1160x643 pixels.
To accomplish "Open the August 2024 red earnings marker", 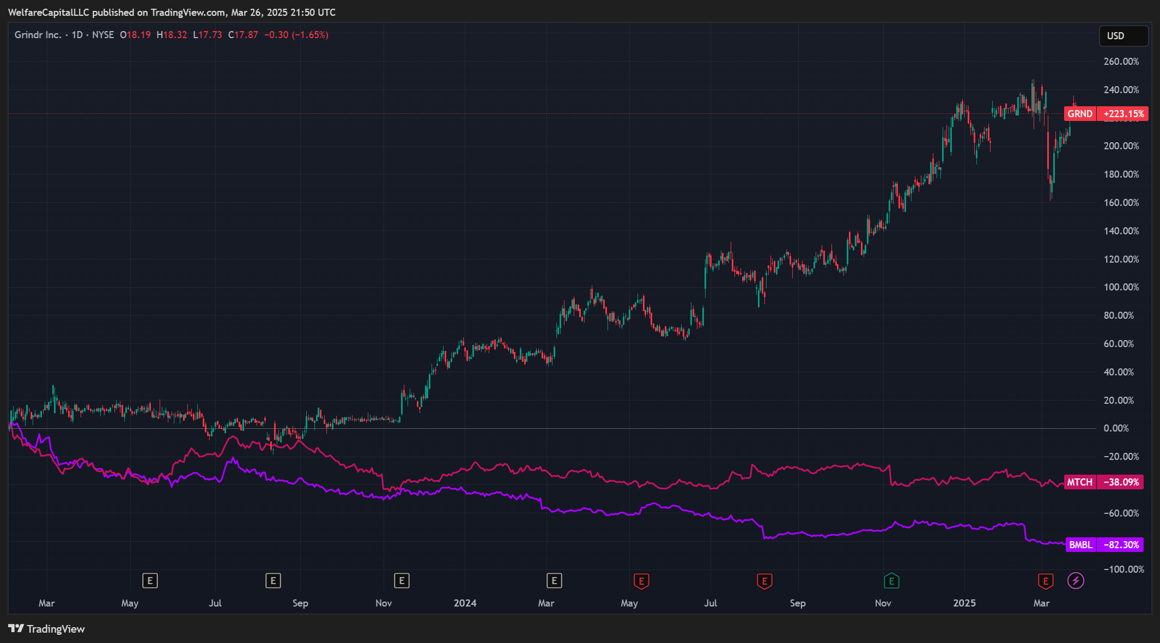I will pyautogui.click(x=764, y=581).
